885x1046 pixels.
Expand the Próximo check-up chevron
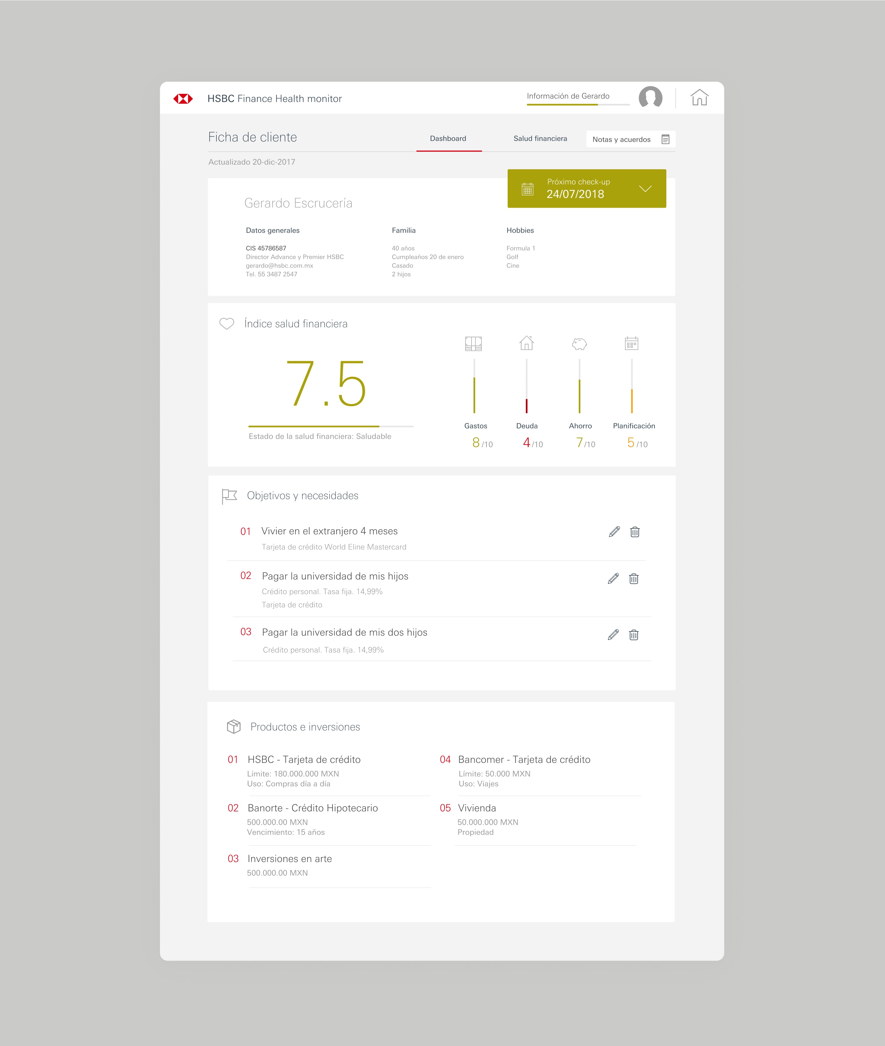[645, 189]
